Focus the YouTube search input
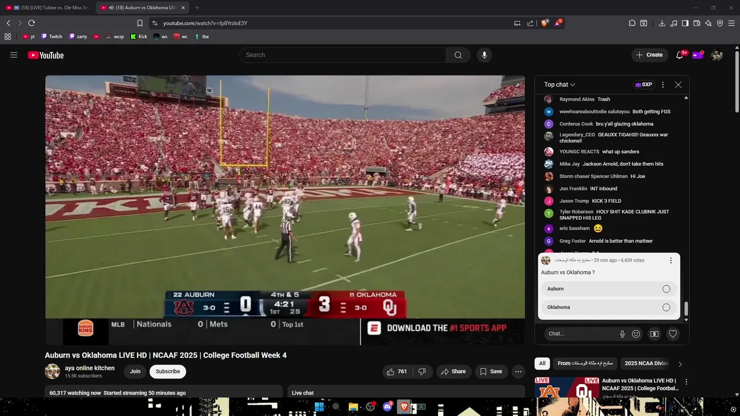 pyautogui.click(x=342, y=55)
